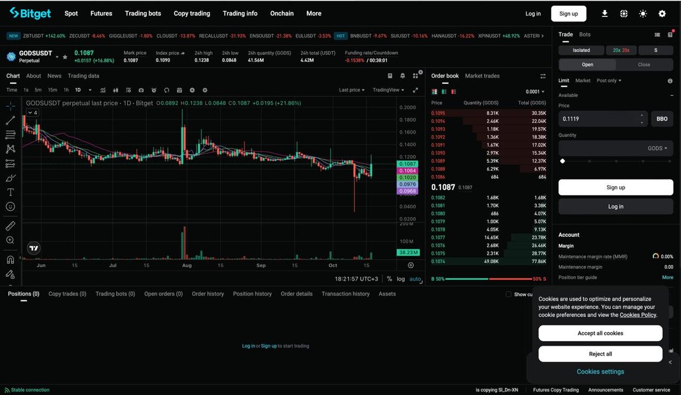This screenshot has width=681, height=395.
Task: Collapse the indicator legend chevron
Action: 31,113
